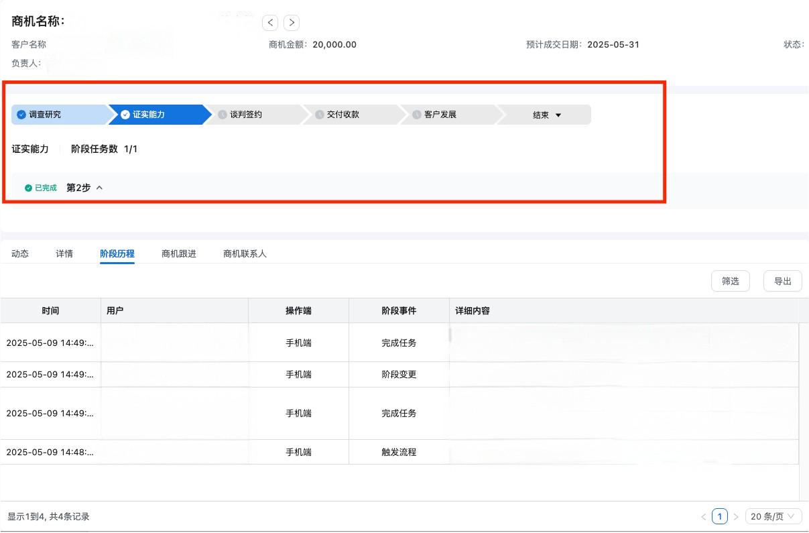This screenshot has height=533, width=809.
Task: Switch to the 商机联系人 tab
Action: pos(244,253)
